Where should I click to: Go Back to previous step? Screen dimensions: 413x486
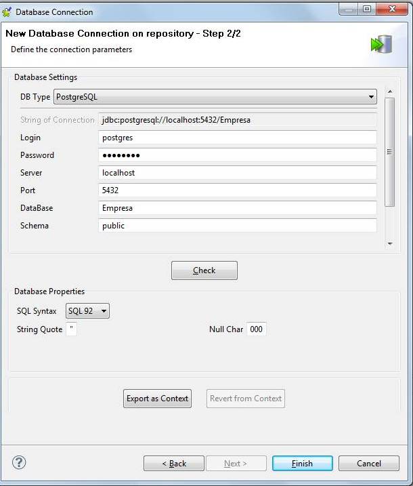click(x=174, y=464)
